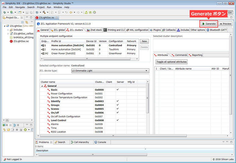Image resolution: width=236 pixels, height=163 pixels.
Task: Click the cluster list vertical scrollbar
Action: pyautogui.click(x=148, y=98)
